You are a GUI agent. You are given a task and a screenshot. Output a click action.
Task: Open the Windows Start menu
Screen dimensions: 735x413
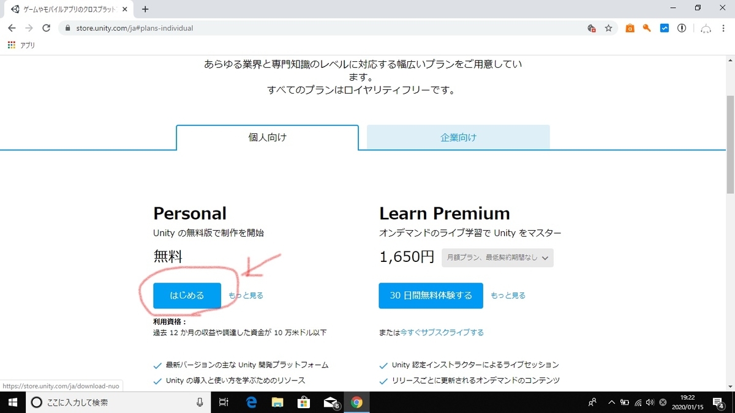(x=12, y=402)
